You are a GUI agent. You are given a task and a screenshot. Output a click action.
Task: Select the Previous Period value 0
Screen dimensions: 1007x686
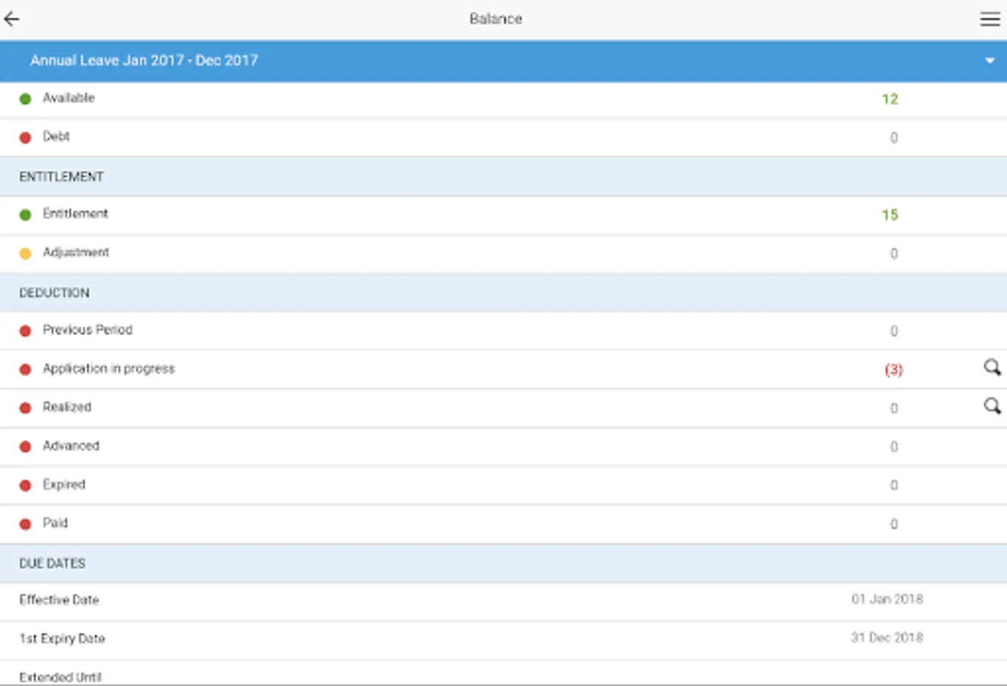(894, 331)
